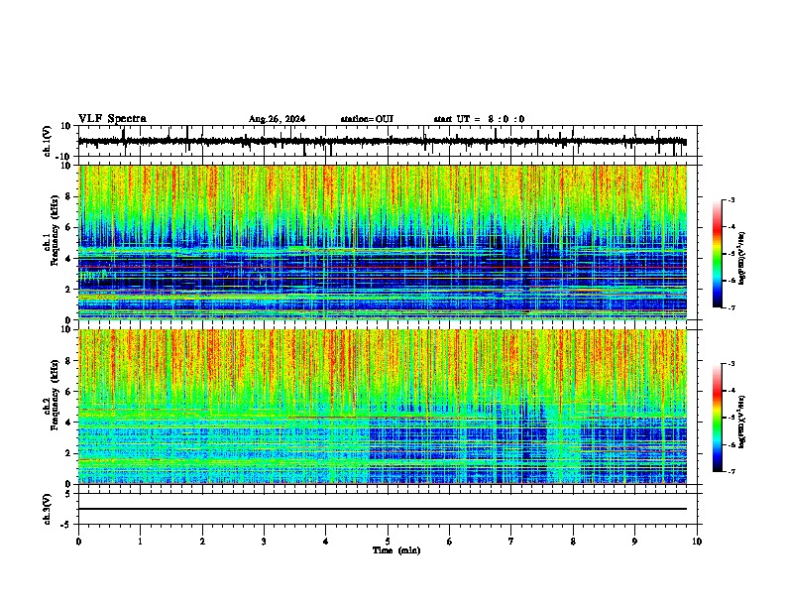Click the 'Time (min)' x-axis label
This screenshot has height=607, width=785.
pos(396,550)
